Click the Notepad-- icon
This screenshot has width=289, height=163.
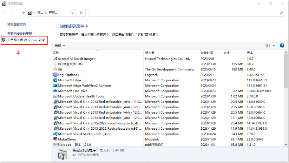click(55, 145)
